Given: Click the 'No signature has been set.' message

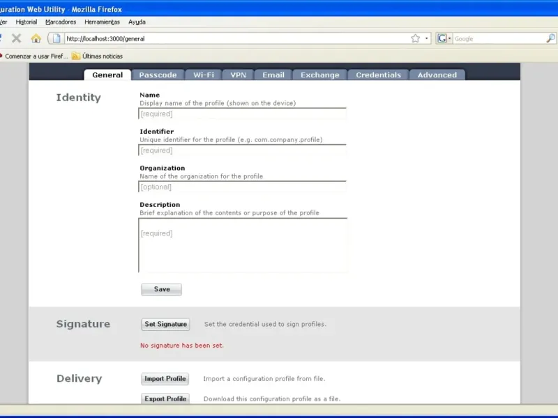Looking at the screenshot, I should pyautogui.click(x=182, y=346).
